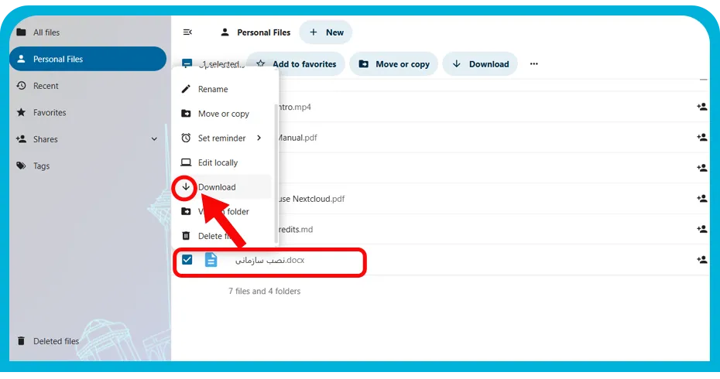Viewport: 720px width, 379px height.
Task: Click the Add to favorites button
Action: point(296,64)
